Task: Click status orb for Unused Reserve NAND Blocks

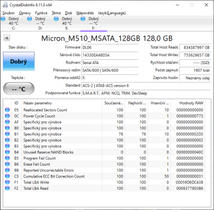Action: click(x=7, y=152)
